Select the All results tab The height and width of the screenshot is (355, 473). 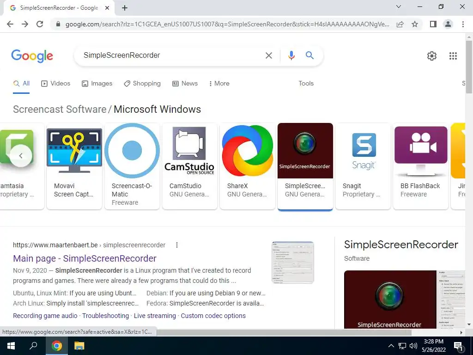(21, 84)
